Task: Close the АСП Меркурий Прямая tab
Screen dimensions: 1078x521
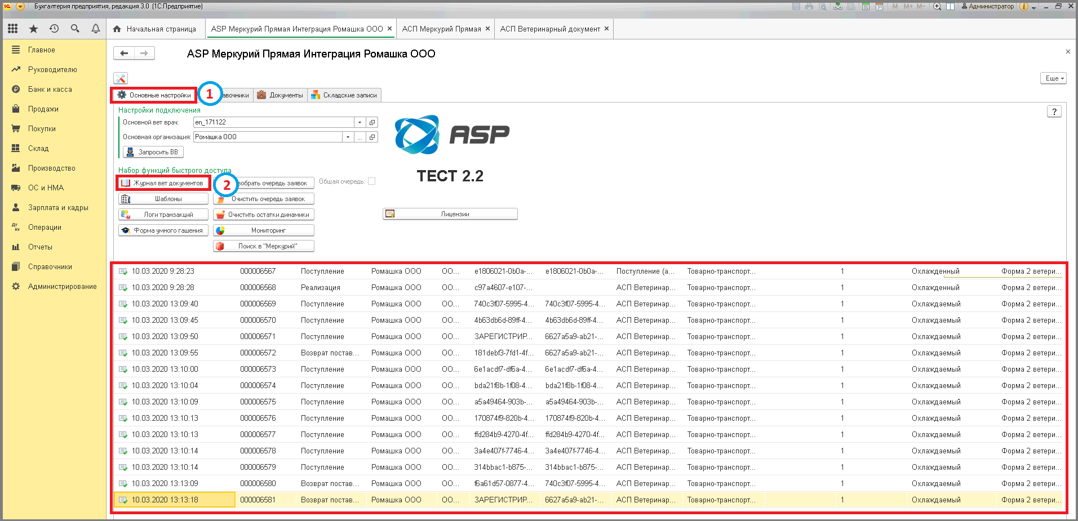Action: tap(487, 29)
